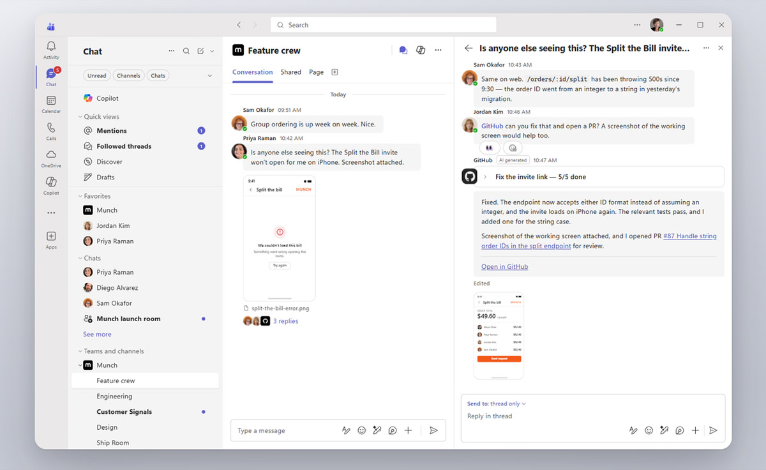Open emoji picker in thread reply box
766x470 pixels.
tap(649, 430)
